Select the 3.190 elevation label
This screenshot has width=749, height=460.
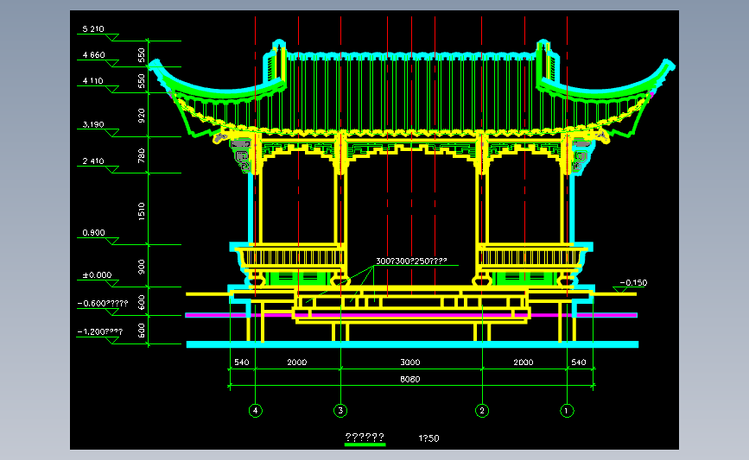tap(93, 124)
